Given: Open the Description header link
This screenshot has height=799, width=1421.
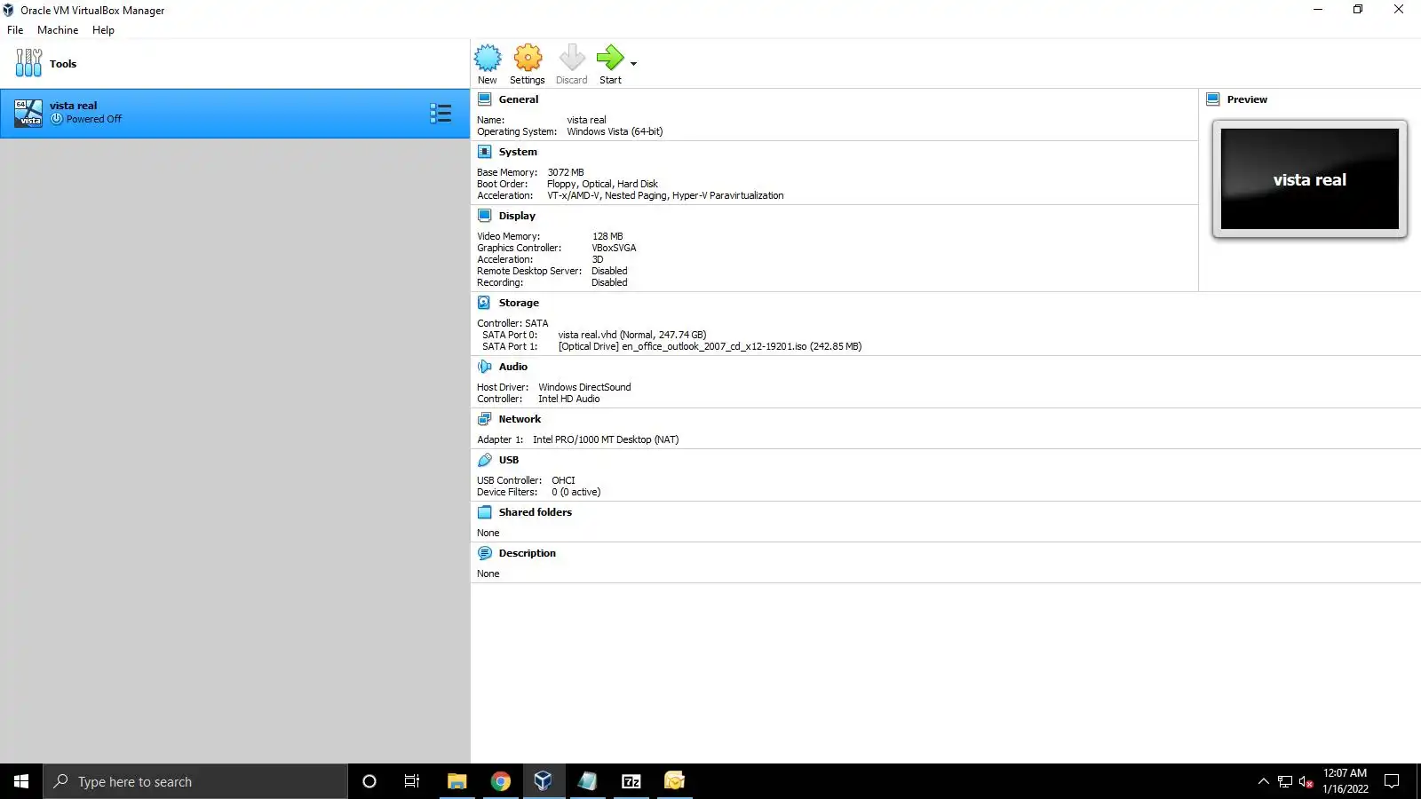Looking at the screenshot, I should click(528, 553).
